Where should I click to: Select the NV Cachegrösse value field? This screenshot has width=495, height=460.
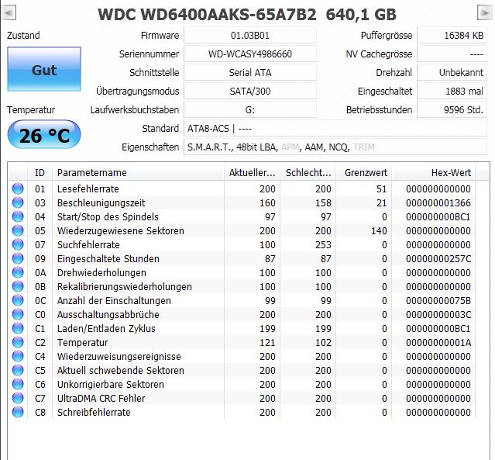point(452,54)
